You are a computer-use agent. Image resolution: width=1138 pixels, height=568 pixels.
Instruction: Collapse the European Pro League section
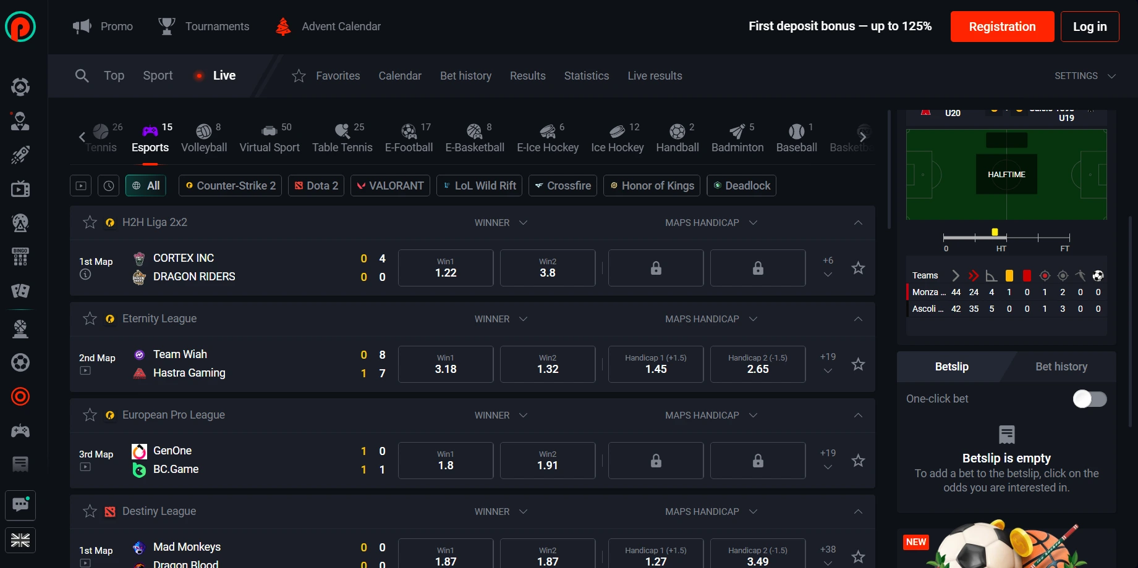[x=858, y=416]
